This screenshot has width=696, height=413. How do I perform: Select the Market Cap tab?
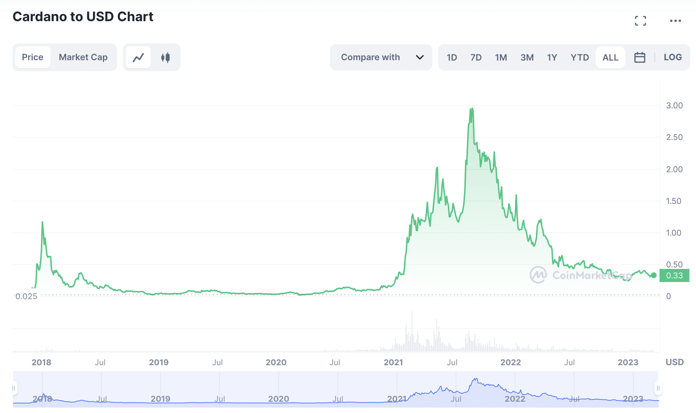(83, 57)
